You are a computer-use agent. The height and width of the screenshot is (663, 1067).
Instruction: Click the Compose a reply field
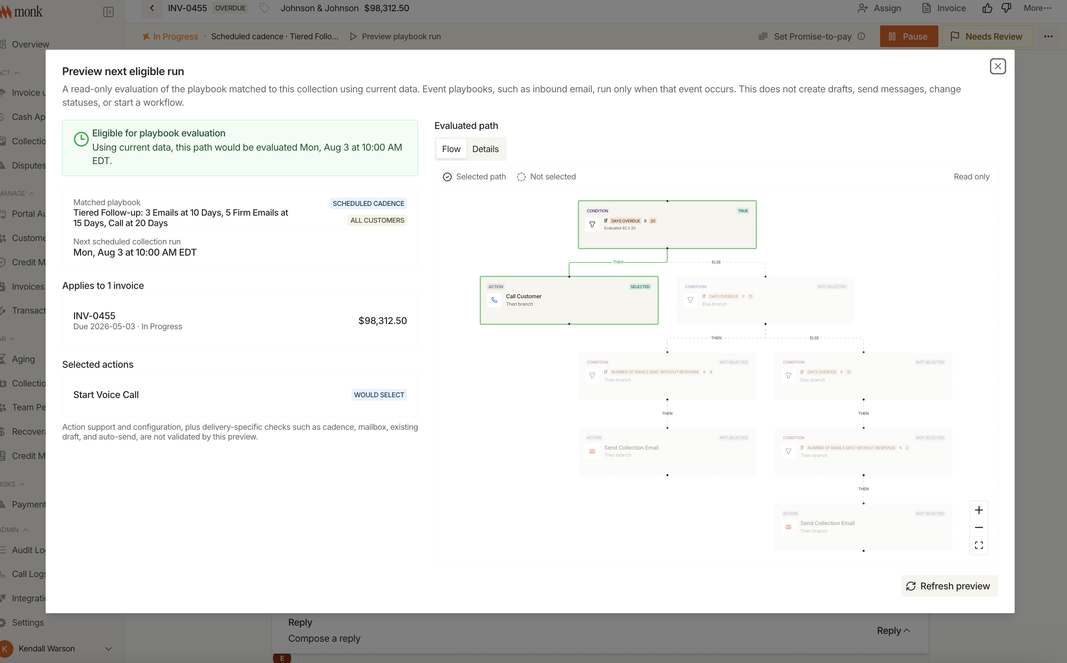point(324,638)
